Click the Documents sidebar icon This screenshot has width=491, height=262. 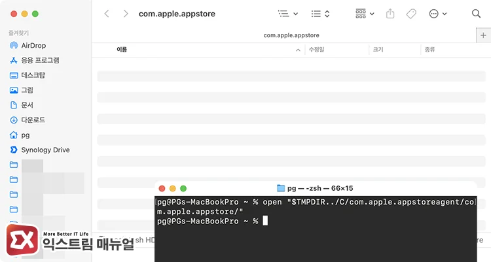(x=14, y=105)
